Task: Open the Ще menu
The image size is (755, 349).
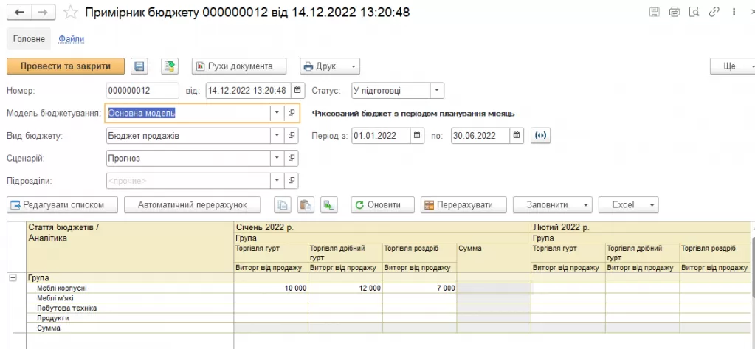Action: 733,66
